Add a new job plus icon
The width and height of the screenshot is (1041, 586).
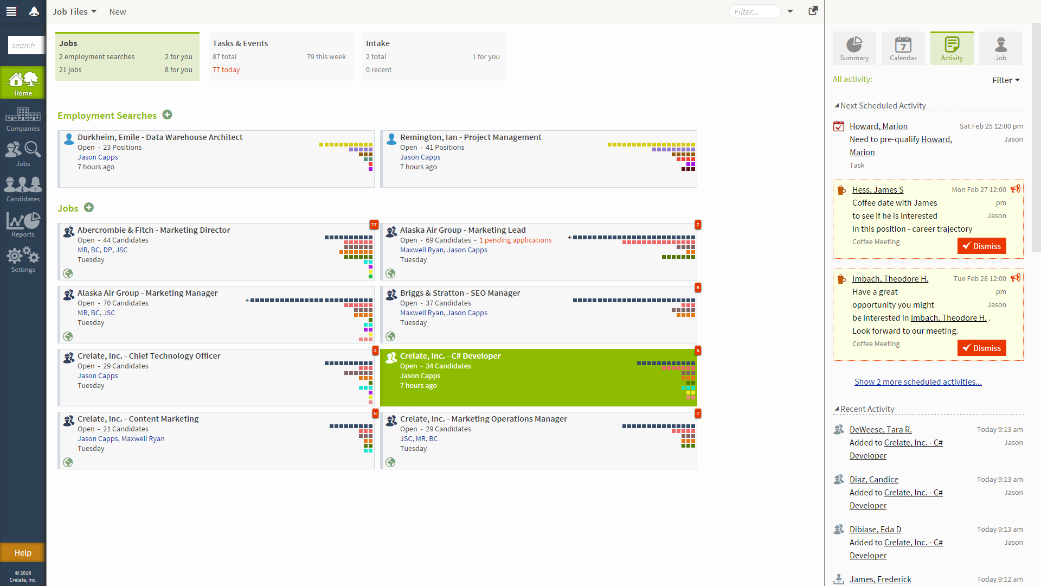(x=89, y=208)
